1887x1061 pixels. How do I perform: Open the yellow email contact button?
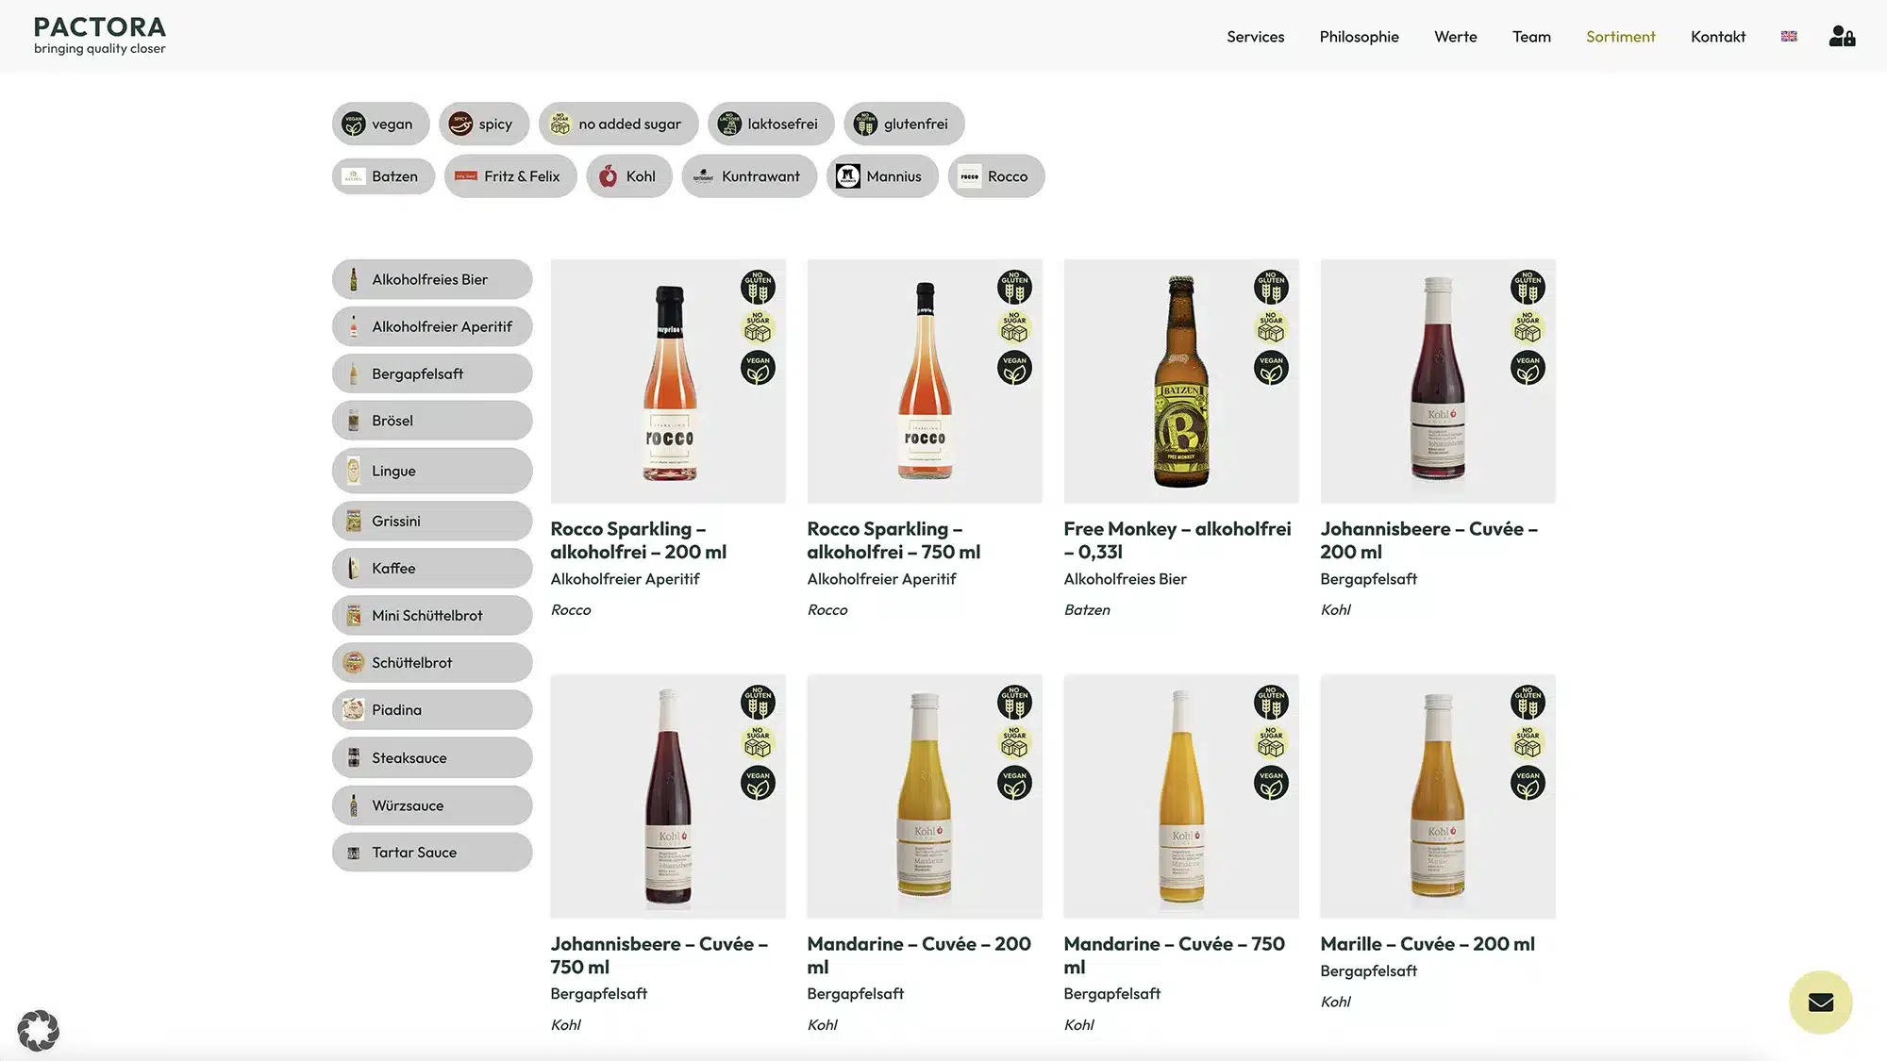click(1820, 1002)
